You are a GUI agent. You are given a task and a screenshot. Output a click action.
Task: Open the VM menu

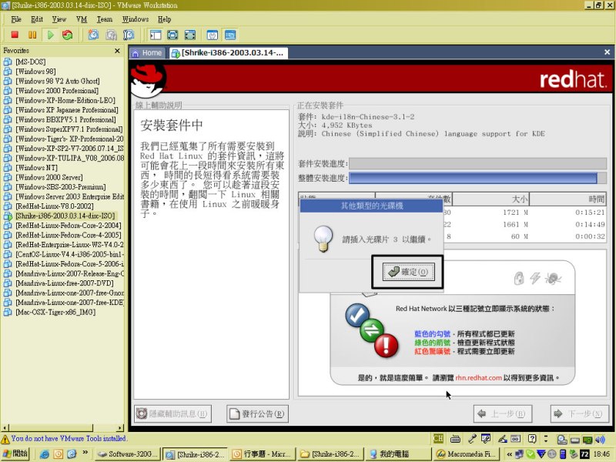(x=82, y=19)
